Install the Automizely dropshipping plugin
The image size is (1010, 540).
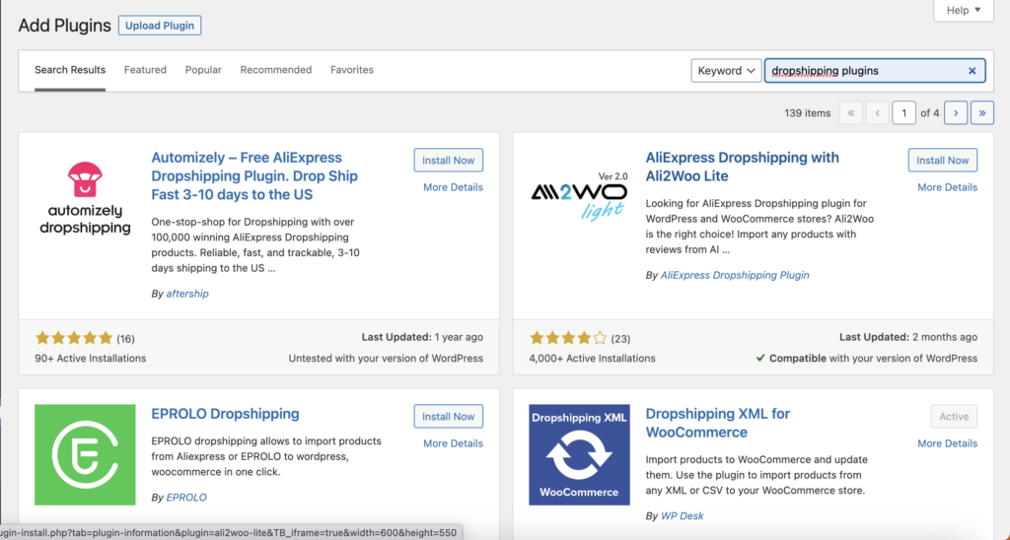449,161
